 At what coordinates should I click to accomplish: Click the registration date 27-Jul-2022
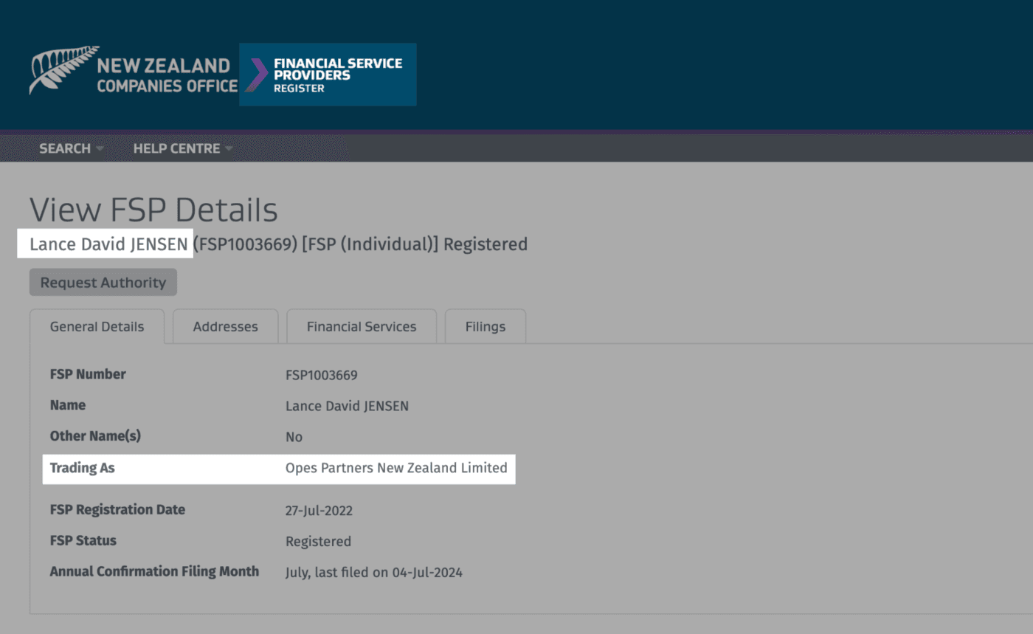(x=319, y=511)
